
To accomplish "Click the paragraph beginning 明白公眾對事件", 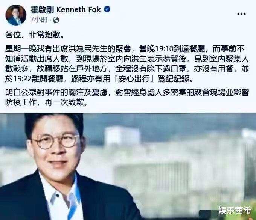I will pyautogui.click(x=127, y=98).
